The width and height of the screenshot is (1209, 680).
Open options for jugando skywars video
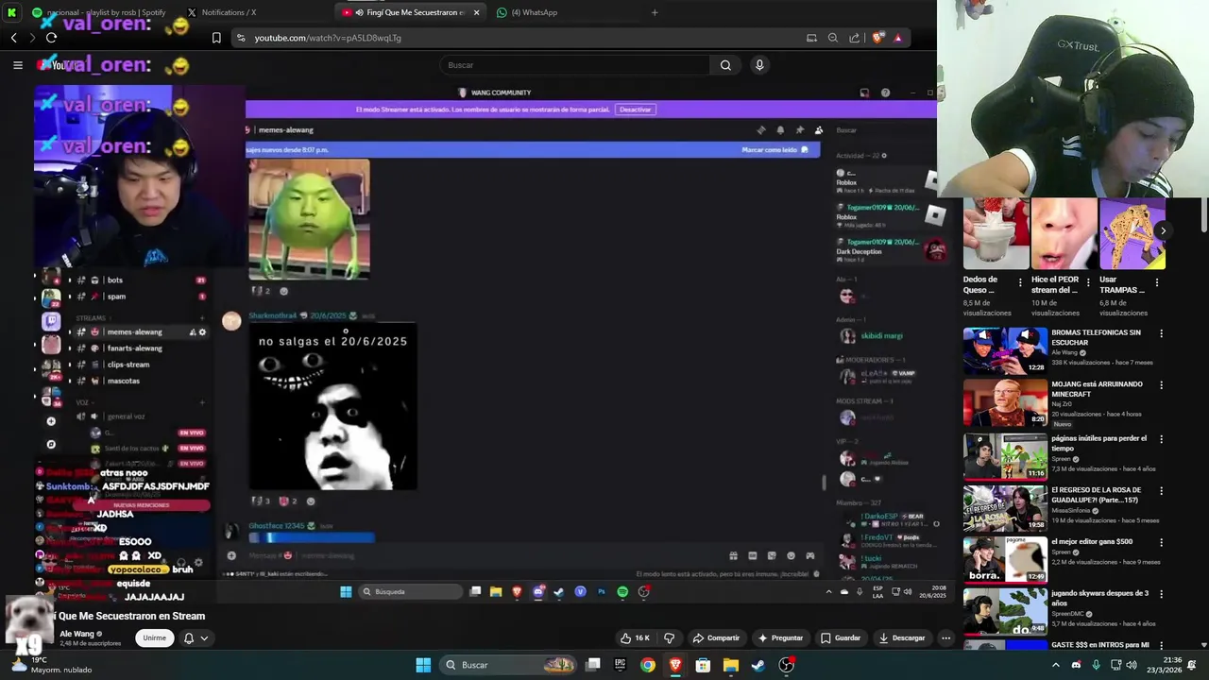point(1161,594)
